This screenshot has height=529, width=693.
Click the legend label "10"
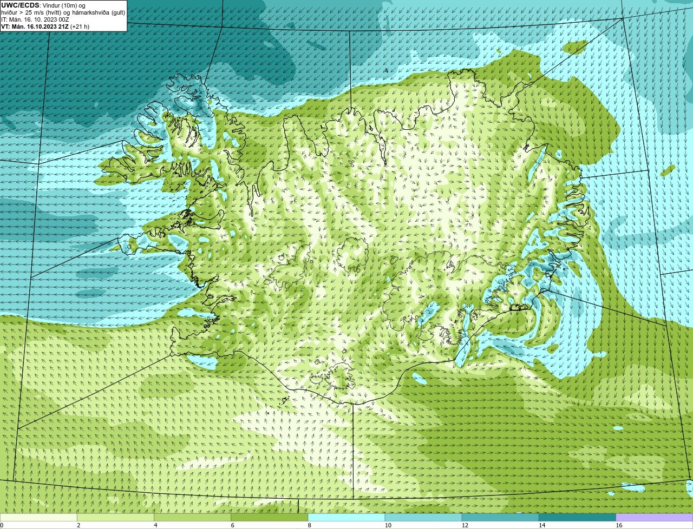(x=388, y=525)
